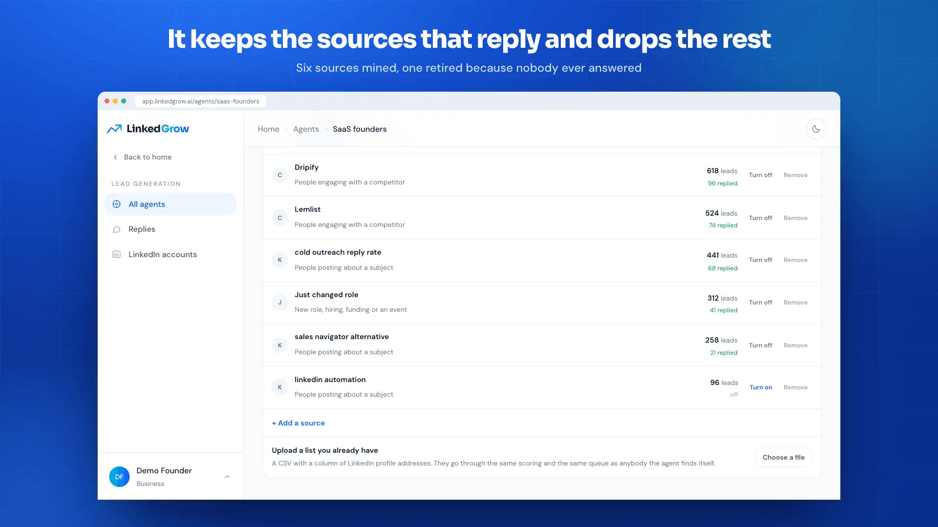938x527 pixels.
Task: Click the J badge for Just changed role
Action: pyautogui.click(x=280, y=303)
